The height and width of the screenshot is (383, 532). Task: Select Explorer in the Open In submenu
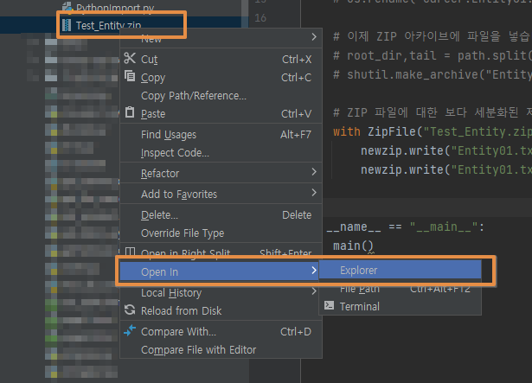[400, 270]
